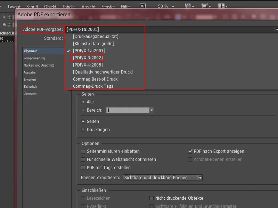This screenshot has width=278, height=208.
Task: Choose the Commag Best-of Druck preset
Action: pyautogui.click(x=95, y=79)
